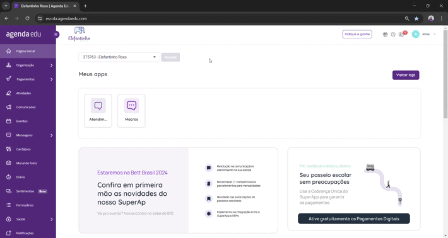Collapse the sidebar with the hamburger icon
This screenshot has width=448, height=238.
point(56,35)
